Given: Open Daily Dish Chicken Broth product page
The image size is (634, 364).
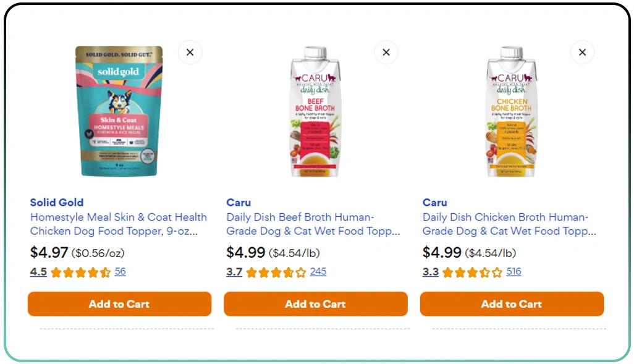Looking at the screenshot, I should [511, 224].
